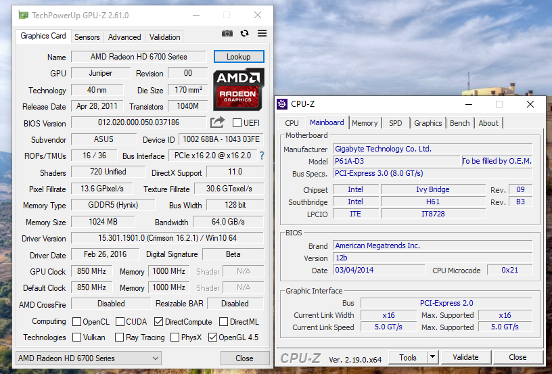Take a screenshot with GPU-Z camera icon
Image resolution: width=552 pixels, height=374 pixels.
[227, 33]
